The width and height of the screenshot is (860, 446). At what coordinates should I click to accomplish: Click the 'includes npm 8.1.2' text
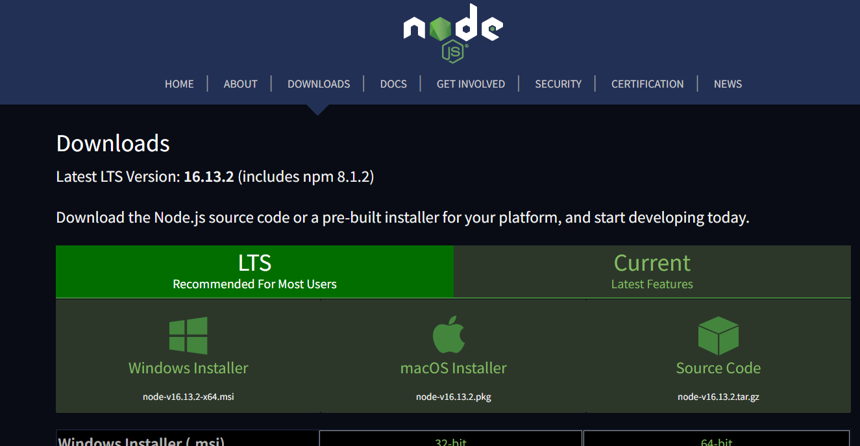306,177
